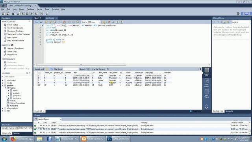Open Client Connections in Management

15,28
